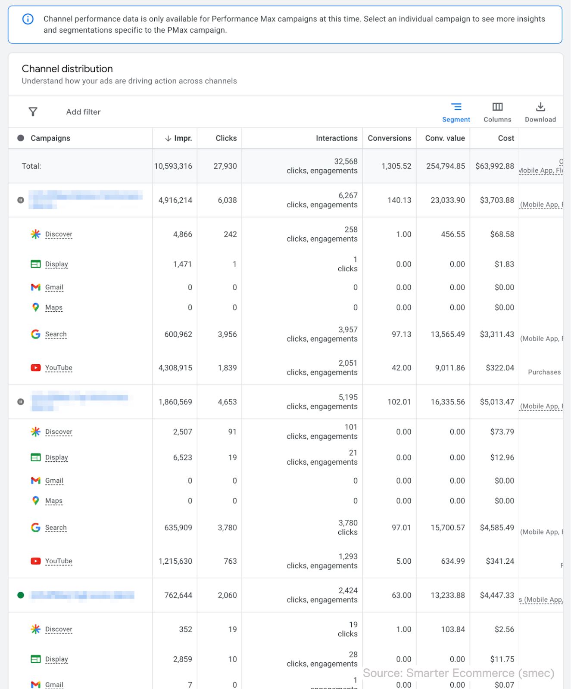Click the first campaign's YouTube icon
This screenshot has width=571, height=689.
[x=36, y=368]
